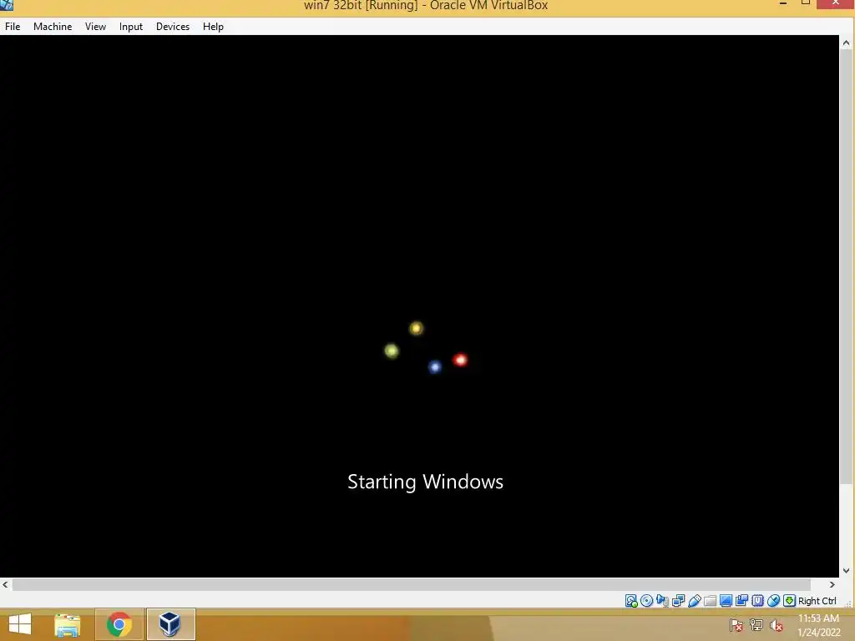This screenshot has height=641, width=855.
Task: Click the hard disk activity indicator
Action: pyautogui.click(x=631, y=601)
